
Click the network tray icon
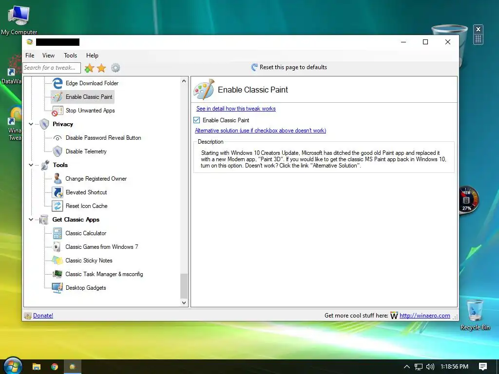pyautogui.click(x=419, y=367)
